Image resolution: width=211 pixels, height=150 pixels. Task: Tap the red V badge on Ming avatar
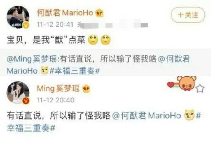tap(26, 101)
